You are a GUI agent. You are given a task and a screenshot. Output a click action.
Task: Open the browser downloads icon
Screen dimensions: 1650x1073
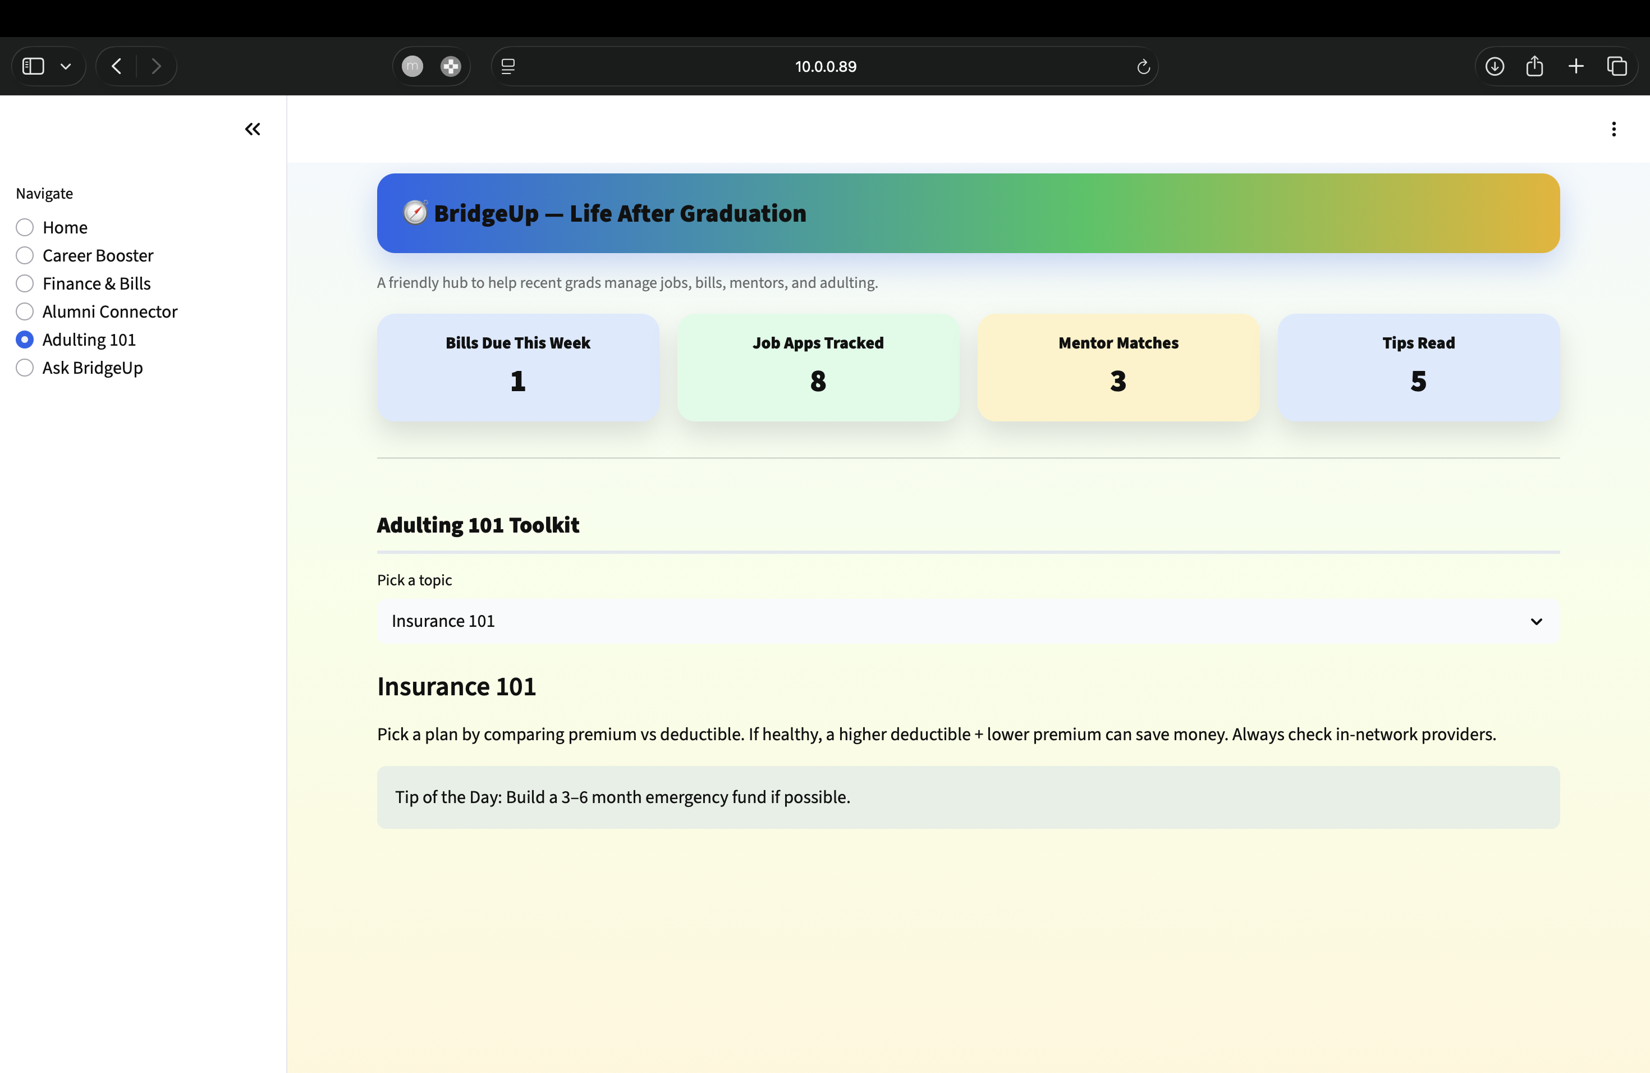pos(1494,67)
